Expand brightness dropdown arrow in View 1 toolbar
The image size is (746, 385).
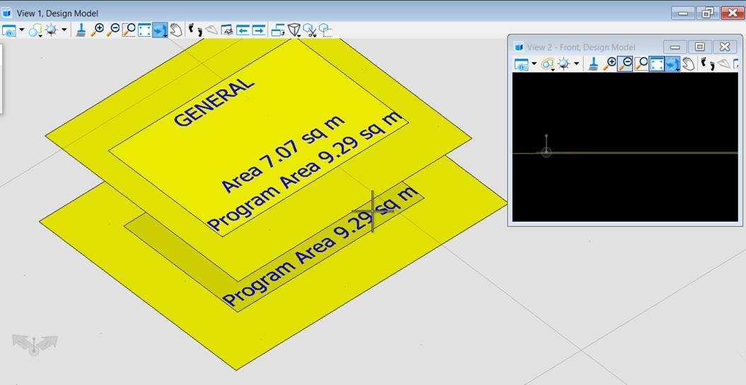(x=64, y=31)
